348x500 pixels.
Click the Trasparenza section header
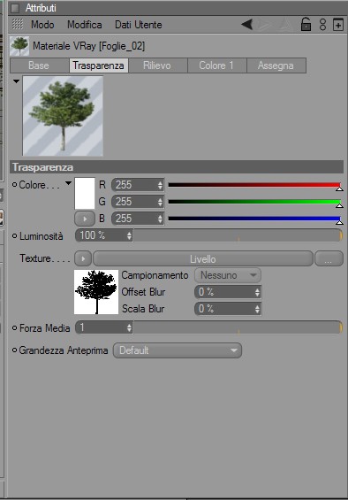177,167
